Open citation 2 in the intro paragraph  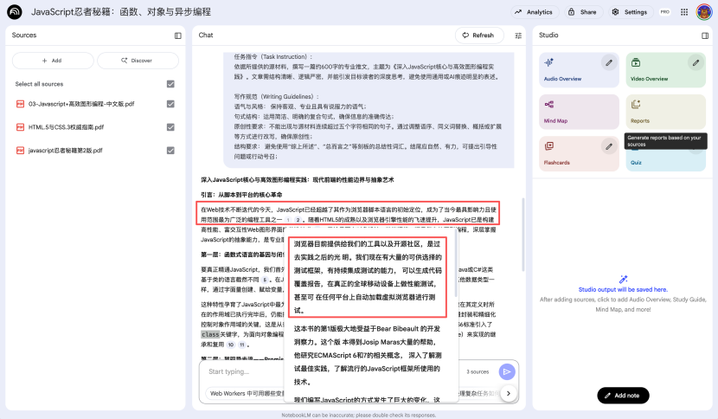(x=298, y=220)
